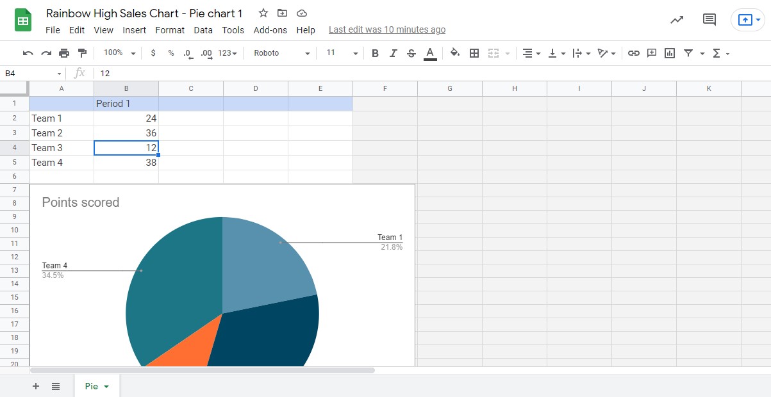Insert a comment using the toolbar icon
Viewport: 771px width, 397px height.
pyautogui.click(x=651, y=53)
